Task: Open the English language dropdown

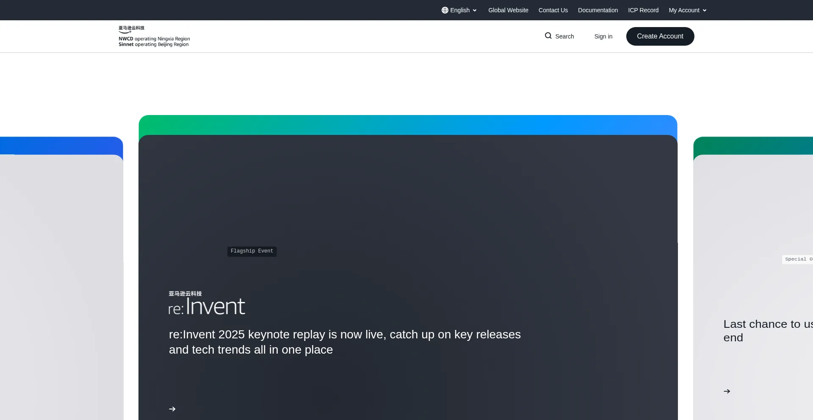Action: click(x=459, y=10)
